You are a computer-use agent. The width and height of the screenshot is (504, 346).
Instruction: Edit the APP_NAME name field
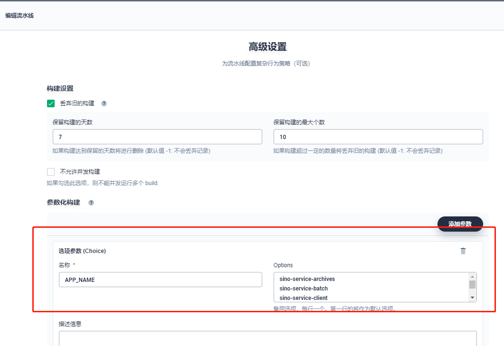[161, 280]
